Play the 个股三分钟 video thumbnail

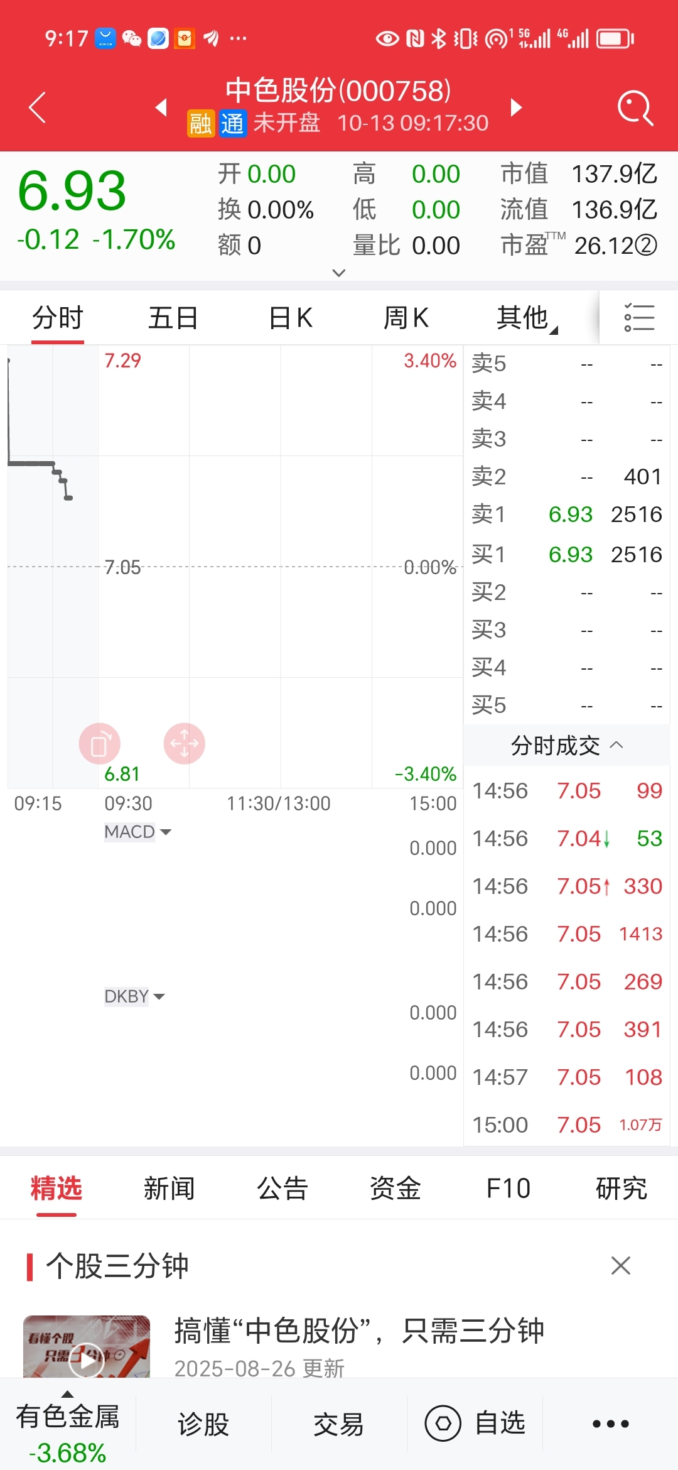point(87,1359)
